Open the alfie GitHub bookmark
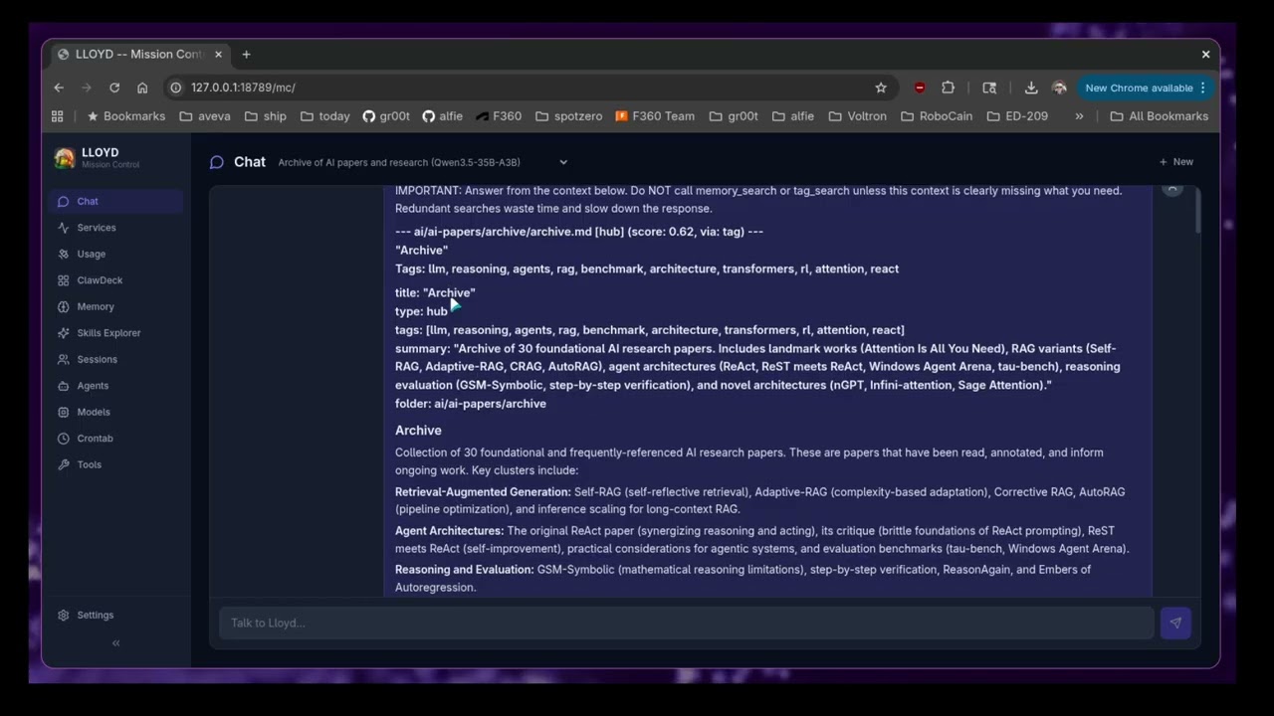This screenshot has width=1274, height=716. [x=442, y=116]
